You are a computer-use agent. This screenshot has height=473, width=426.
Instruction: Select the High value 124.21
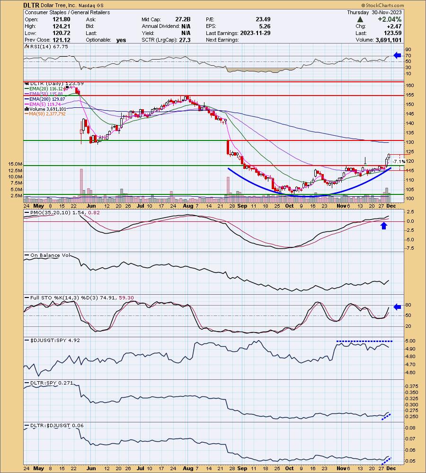(x=61, y=26)
